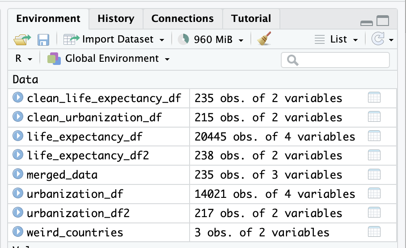Open life_expectancy_df table viewer icon
Image resolution: width=406 pixels, height=248 pixels.
(x=374, y=136)
